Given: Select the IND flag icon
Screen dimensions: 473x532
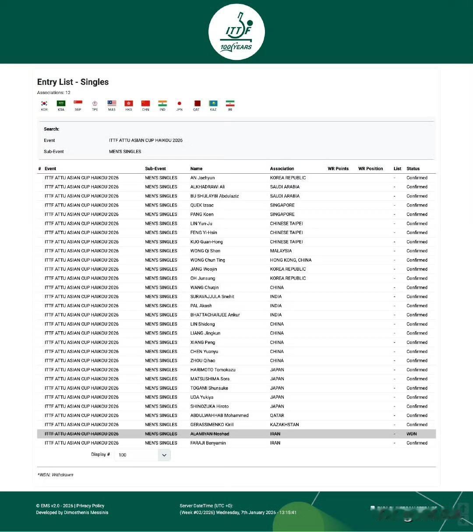Looking at the screenshot, I should 162,104.
